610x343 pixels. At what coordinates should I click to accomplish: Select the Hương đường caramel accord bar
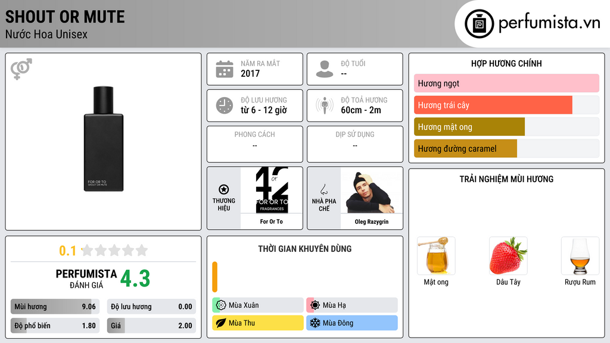pos(506,148)
